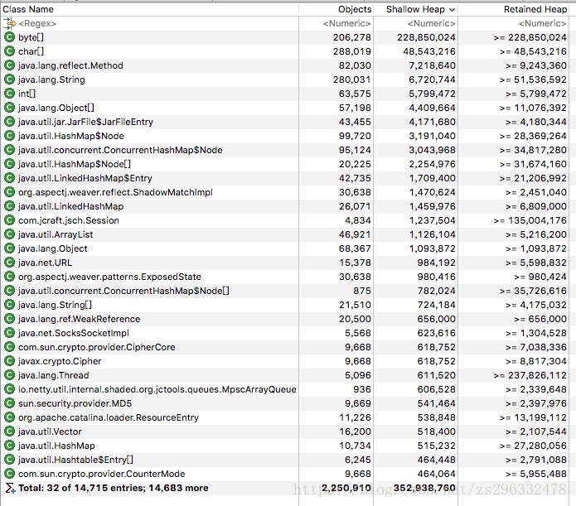
Task: Click the icon for java.lang.Thread
Action: tap(9, 375)
